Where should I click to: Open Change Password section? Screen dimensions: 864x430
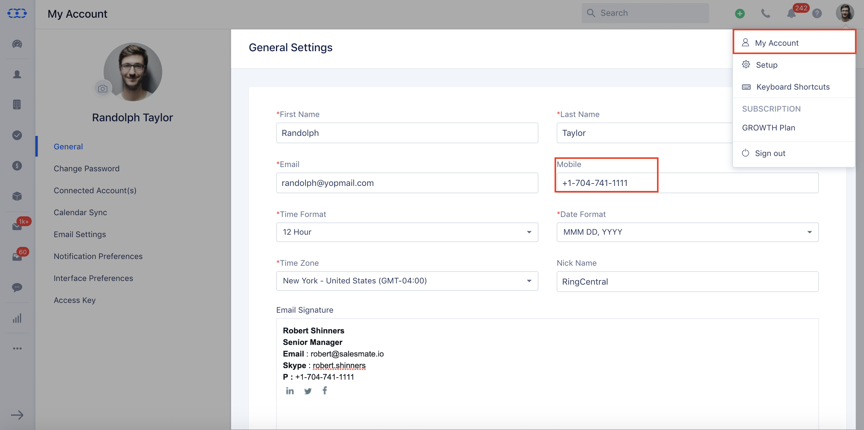[87, 168]
